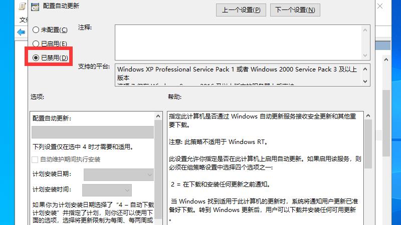Click the down arrow of the 支持的平台 box scrollbar
Image resolution: width=401 pixels, height=225 pixels.
coord(366,80)
